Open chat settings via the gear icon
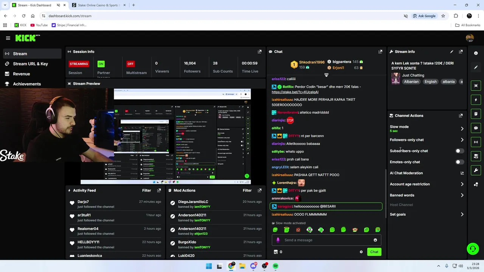The height and width of the screenshot is (272, 484). [361, 252]
